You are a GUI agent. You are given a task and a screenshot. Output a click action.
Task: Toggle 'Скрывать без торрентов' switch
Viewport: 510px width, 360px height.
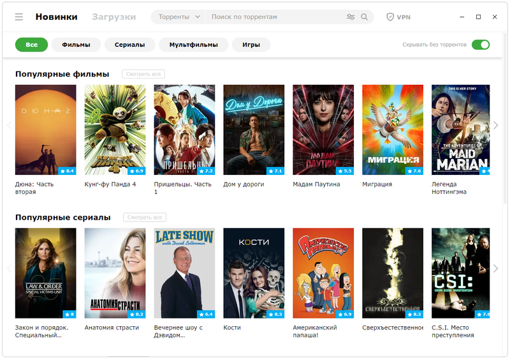click(x=481, y=45)
